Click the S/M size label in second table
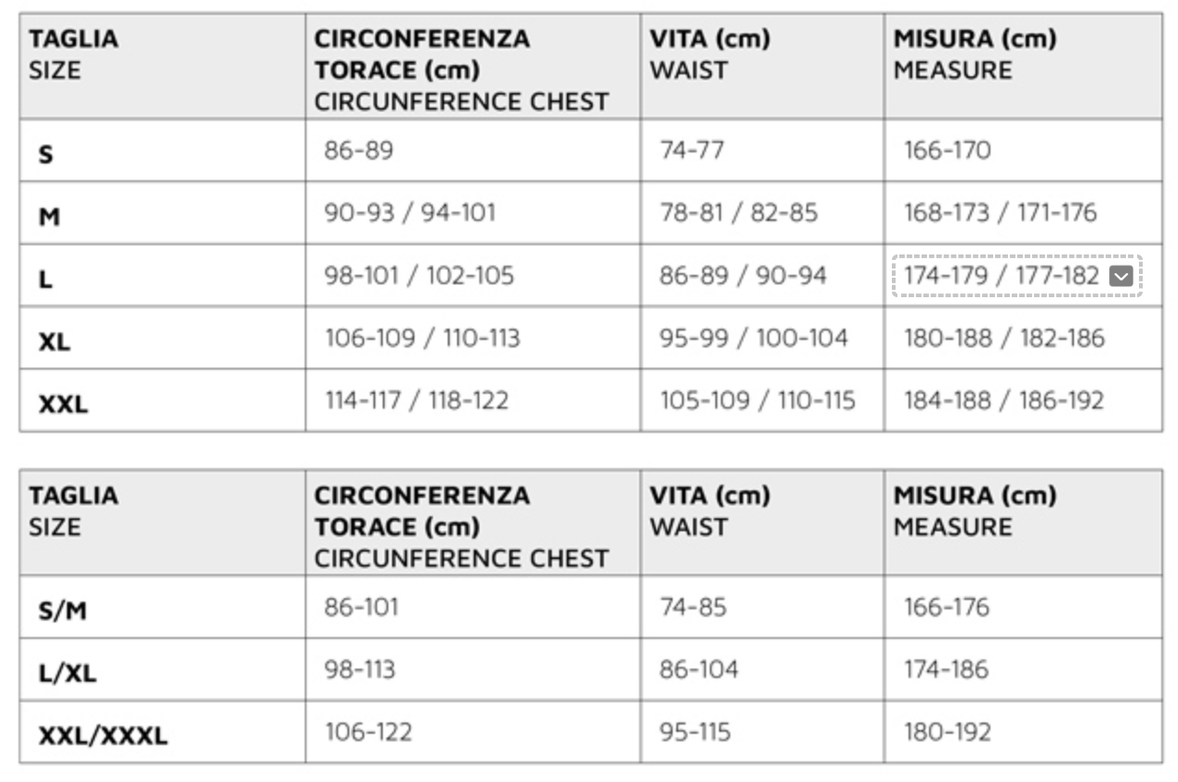 point(62,610)
